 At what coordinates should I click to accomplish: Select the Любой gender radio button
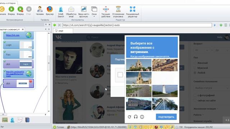click(x=195, y=73)
